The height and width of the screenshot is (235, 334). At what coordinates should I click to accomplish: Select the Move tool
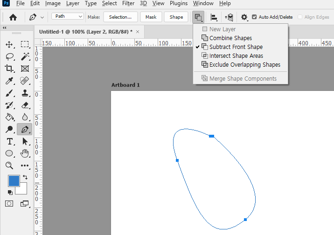point(9,44)
